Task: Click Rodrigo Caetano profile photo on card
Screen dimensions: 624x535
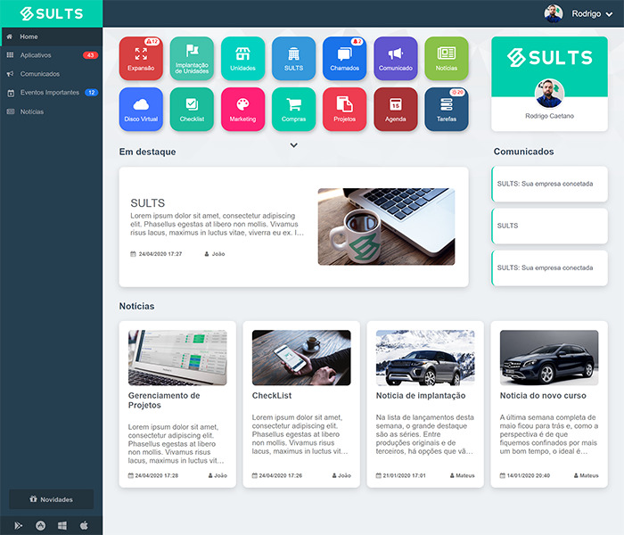Action: (x=549, y=94)
